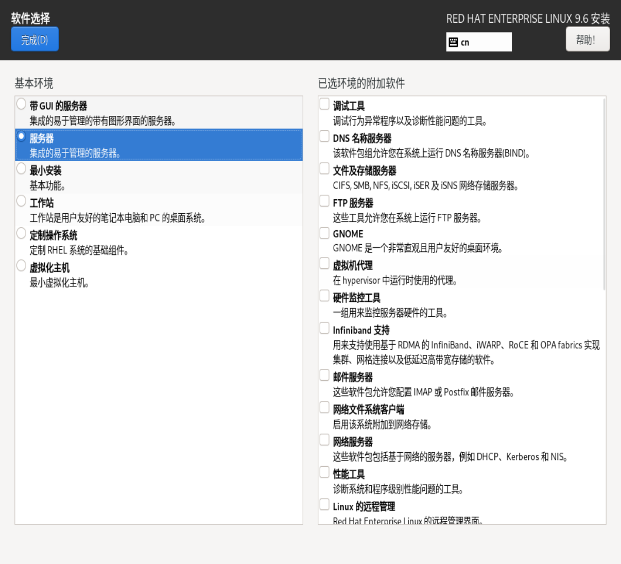Click GNOME 是一个非常直观 description text

tap(418, 248)
